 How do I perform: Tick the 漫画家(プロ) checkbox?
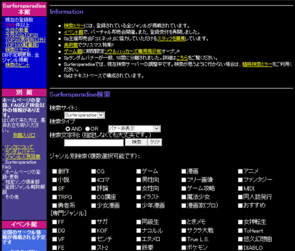point(184,205)
